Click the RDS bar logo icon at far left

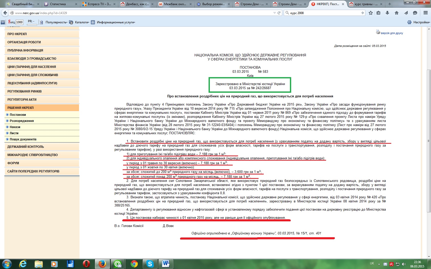click(x=3, y=22)
